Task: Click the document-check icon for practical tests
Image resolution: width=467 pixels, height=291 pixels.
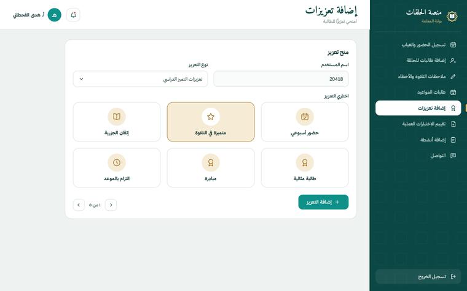Action: tap(453, 124)
